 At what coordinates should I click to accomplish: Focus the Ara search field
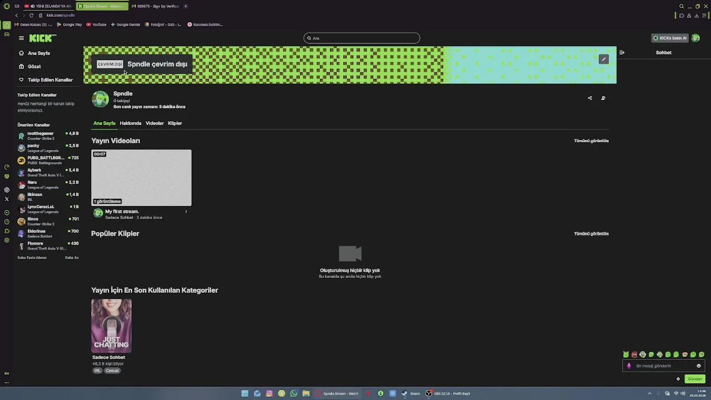(362, 38)
